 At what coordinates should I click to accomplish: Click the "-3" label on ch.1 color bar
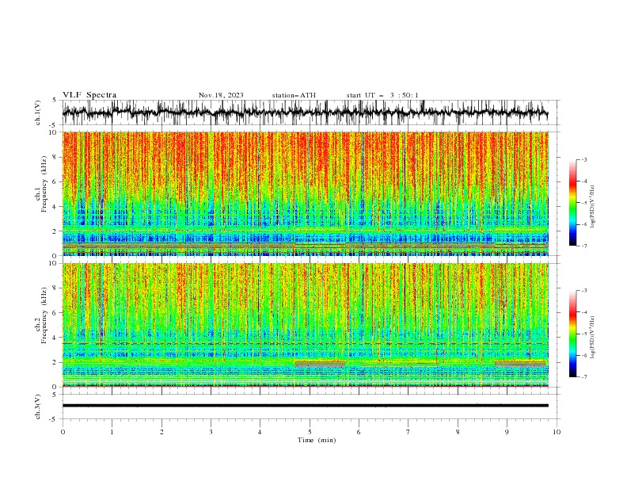[583, 159]
